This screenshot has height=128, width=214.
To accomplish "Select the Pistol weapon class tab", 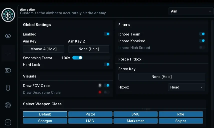I will (x=90, y=114).
